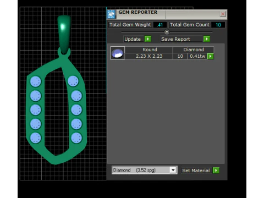Click the Total Gem Weight value .41

160,25
